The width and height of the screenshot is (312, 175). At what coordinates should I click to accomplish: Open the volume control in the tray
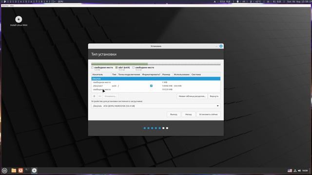point(299,171)
